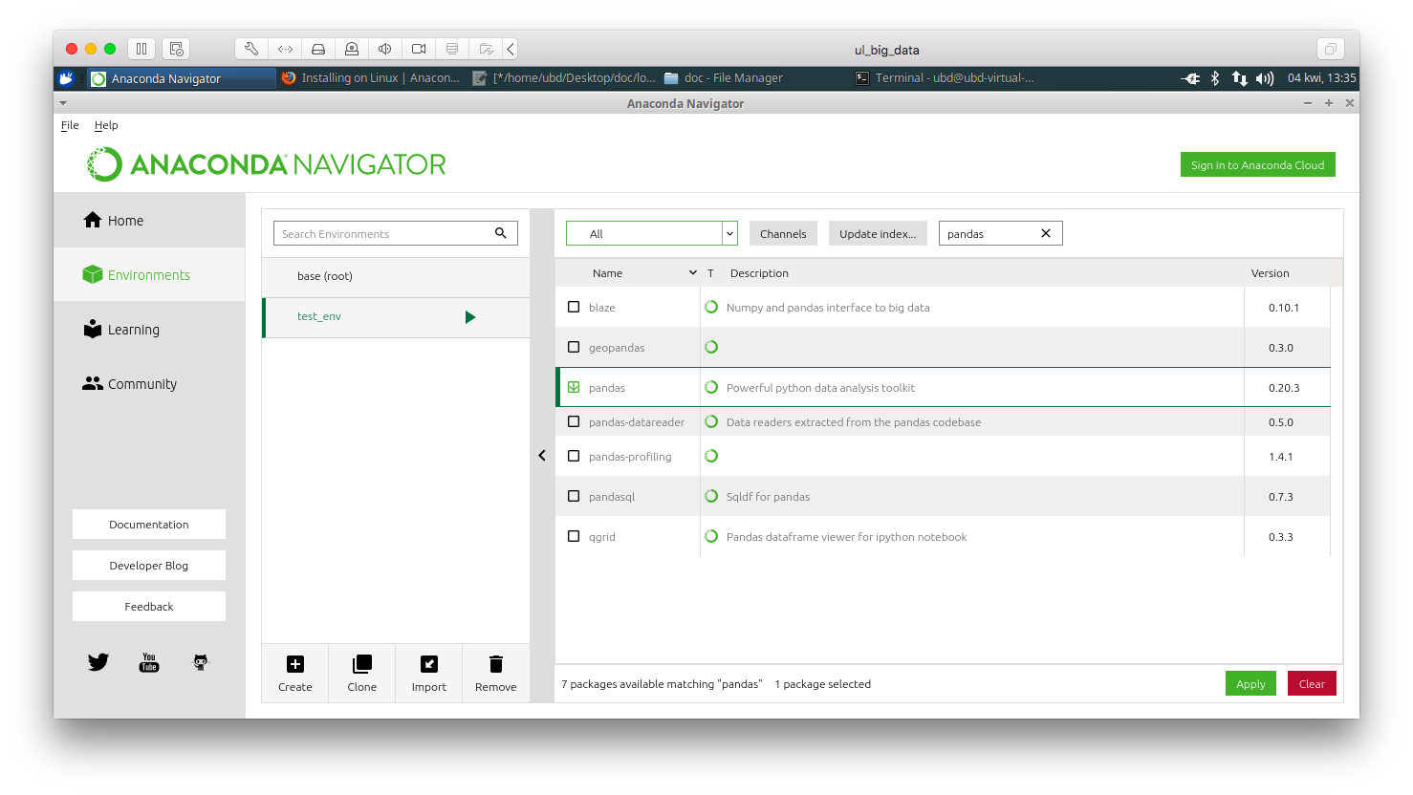Switch to the Firefox Installing on Linux window
This screenshot has width=1413, height=795.
point(371,78)
